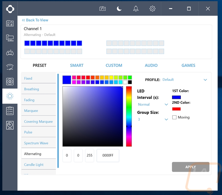The width and height of the screenshot is (222, 195).
Task: Toggle night mode with the moon icon
Action: (119, 9)
